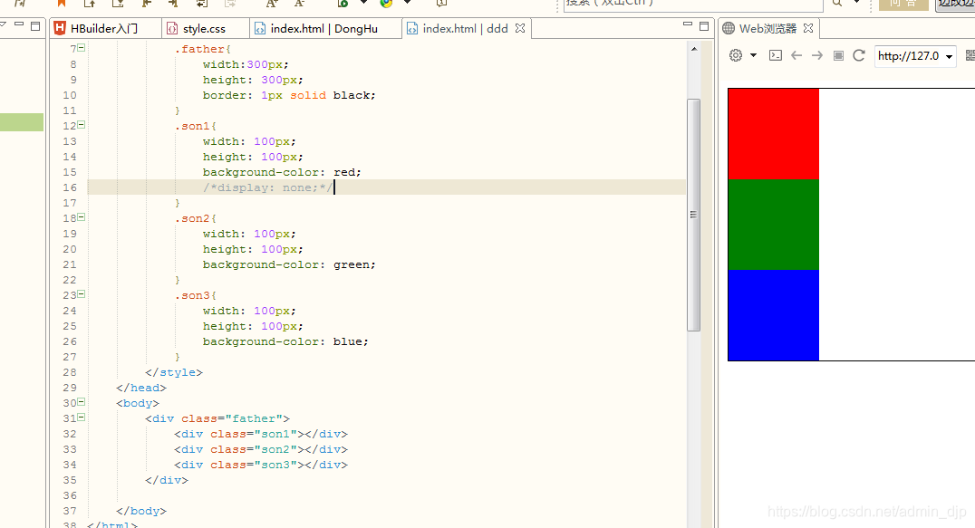The height and width of the screenshot is (528, 975).
Task: Open the browser URL history dropdown
Action: click(949, 56)
